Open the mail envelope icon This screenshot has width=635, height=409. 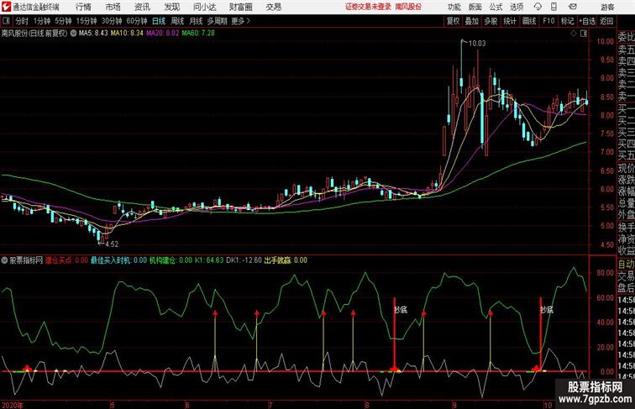[x=573, y=7]
